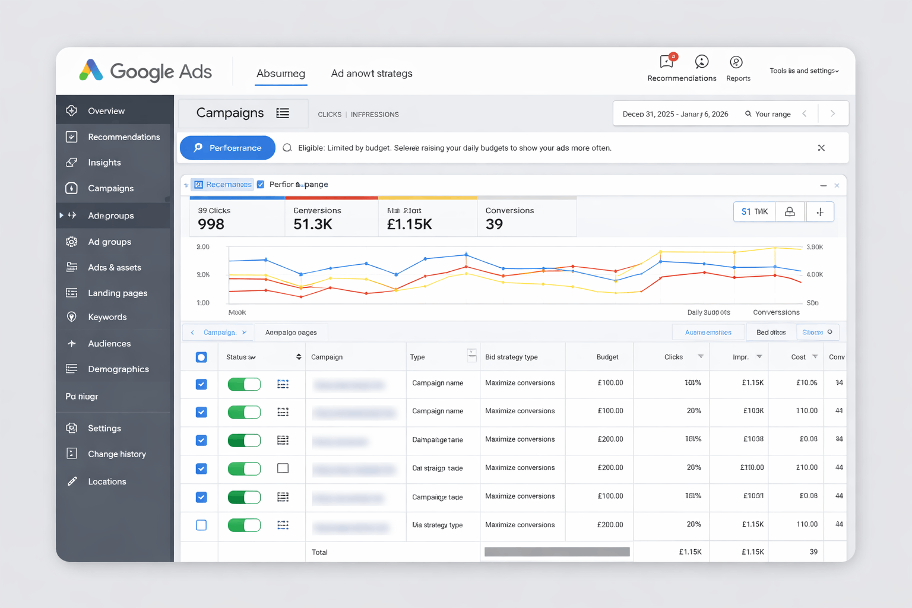Click the print icon above the chart
This screenshot has height=608, width=912.
pos(790,211)
